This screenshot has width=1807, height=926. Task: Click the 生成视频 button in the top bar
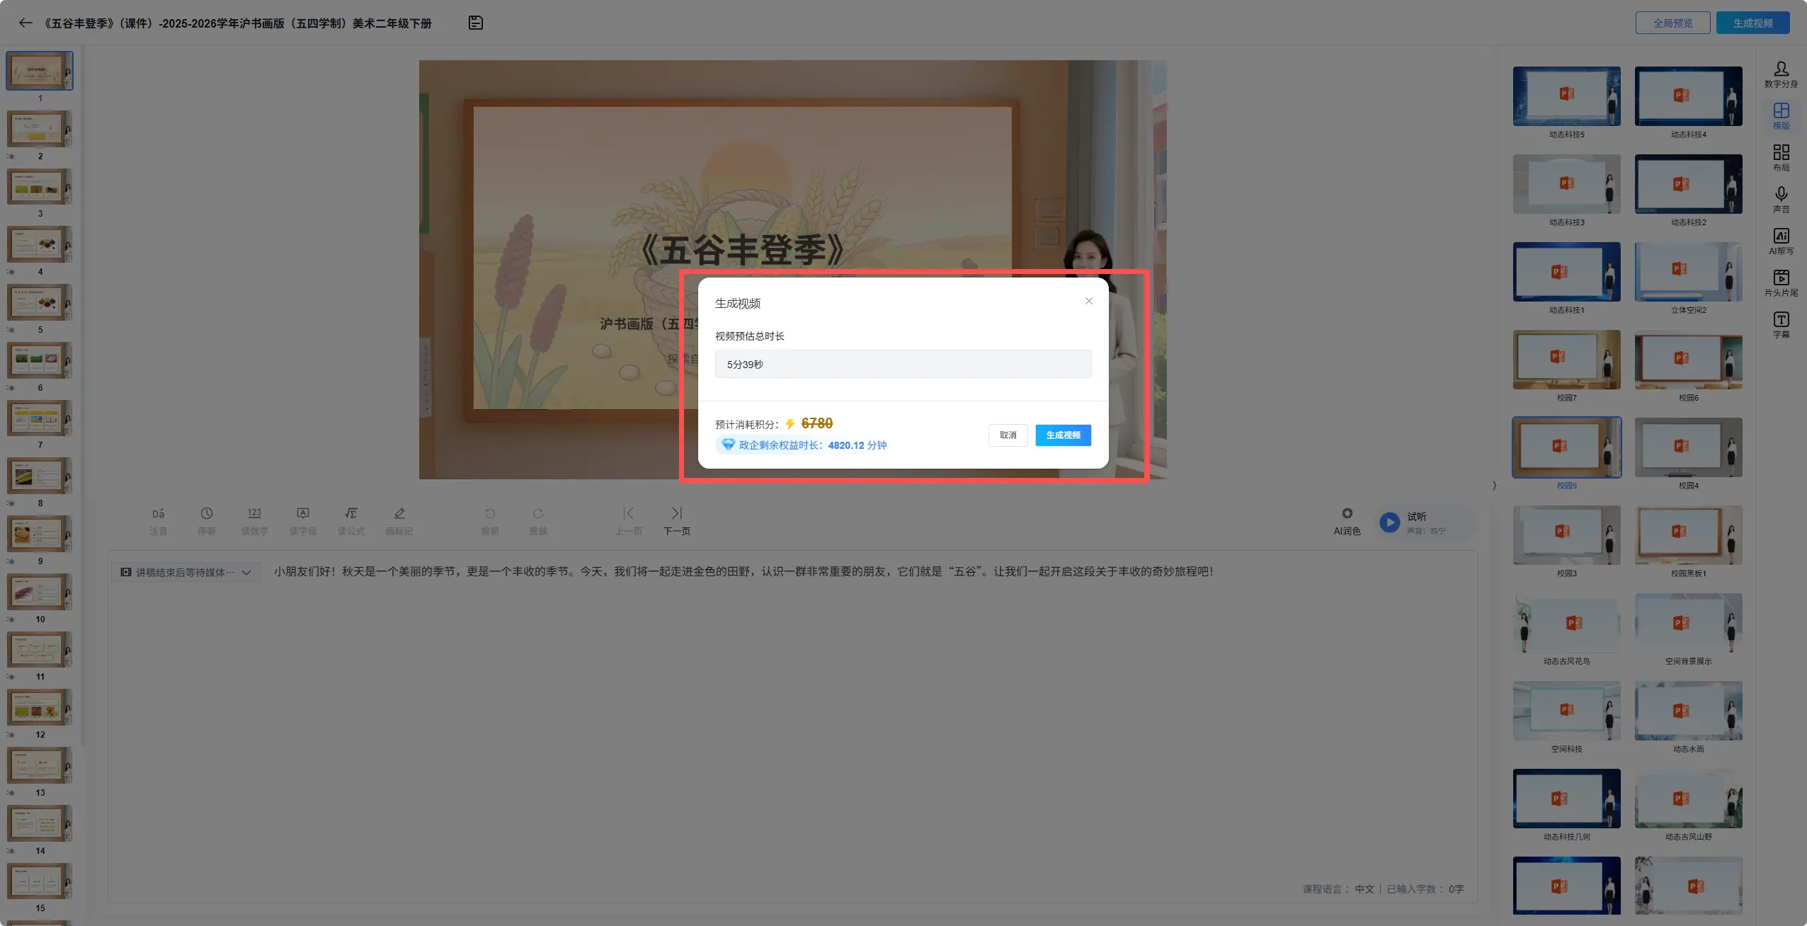(x=1752, y=23)
